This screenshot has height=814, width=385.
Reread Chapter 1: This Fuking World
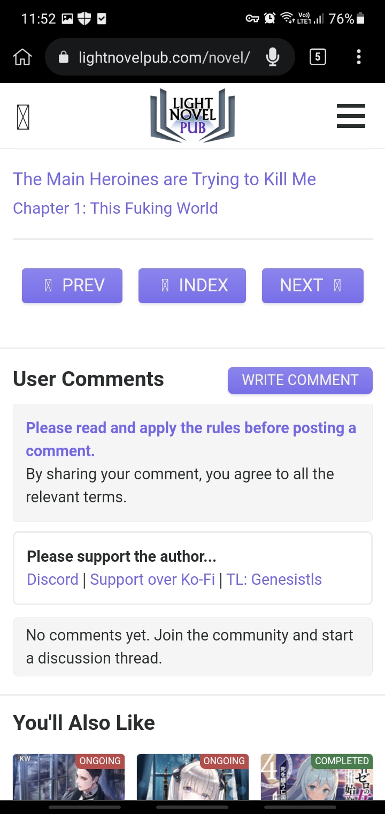(115, 208)
